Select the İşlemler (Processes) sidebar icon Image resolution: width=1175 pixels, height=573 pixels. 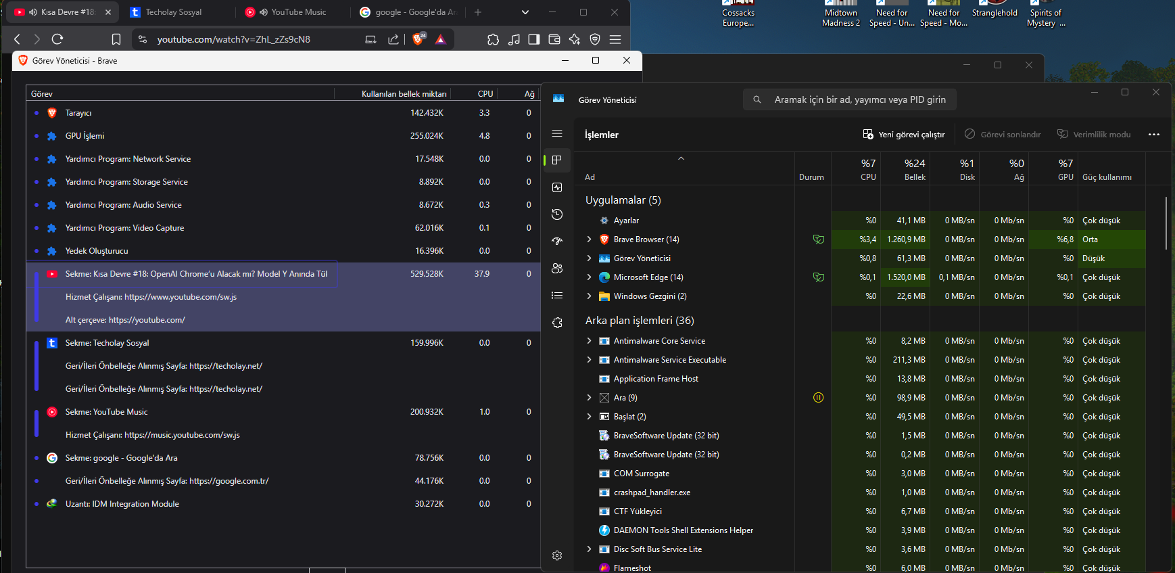click(557, 160)
